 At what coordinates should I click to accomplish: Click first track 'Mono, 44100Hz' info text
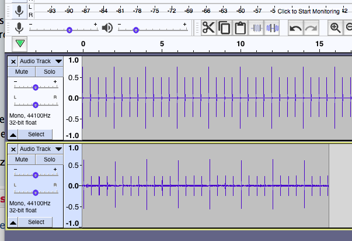[x=30, y=116]
